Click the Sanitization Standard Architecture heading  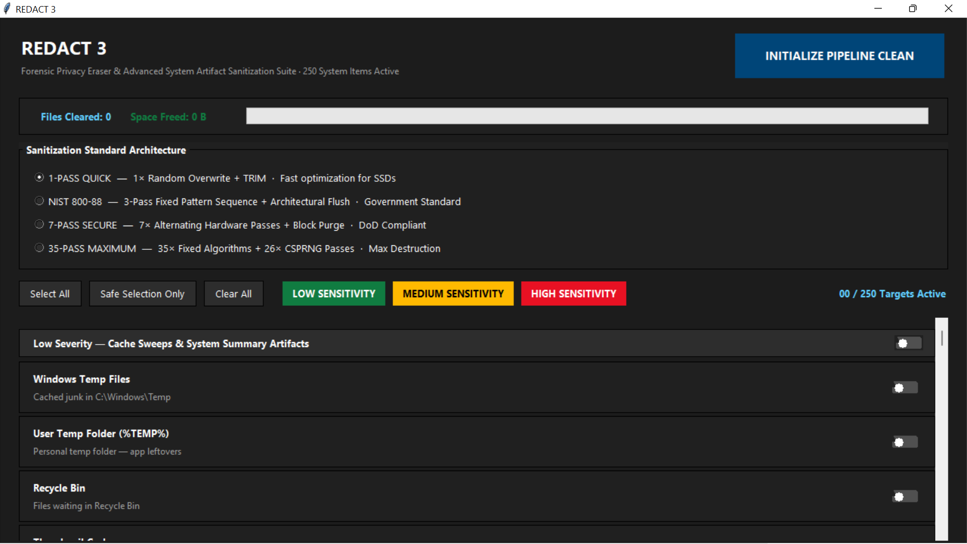[x=106, y=150]
